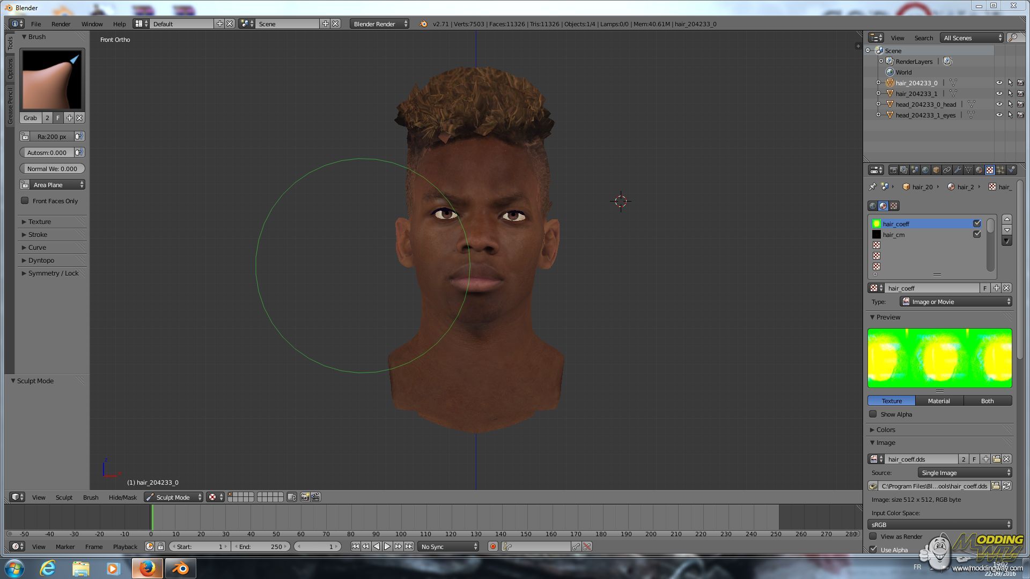
Task: Open the Object cube properties tab
Action: 936,170
